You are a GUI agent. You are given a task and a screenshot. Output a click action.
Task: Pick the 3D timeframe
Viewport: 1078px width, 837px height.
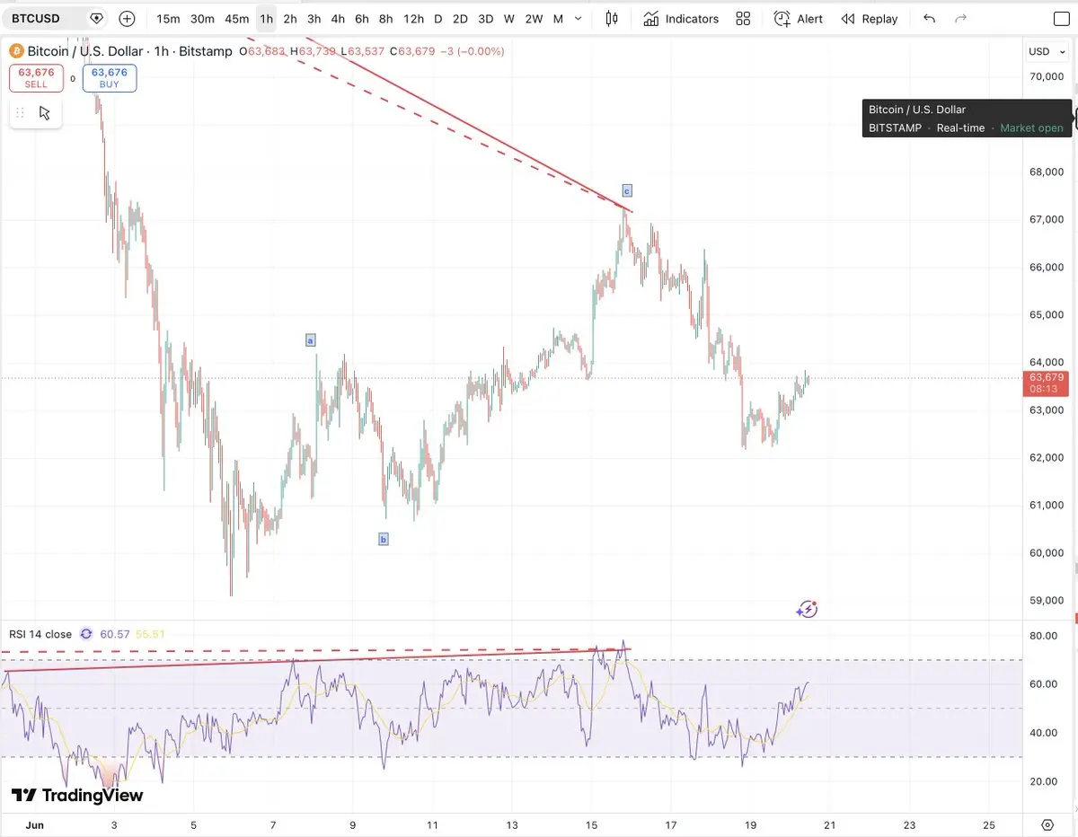(x=485, y=19)
